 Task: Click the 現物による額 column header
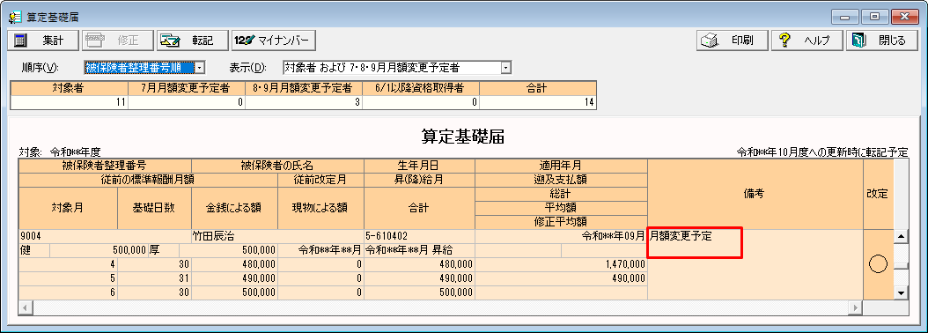[x=320, y=208]
